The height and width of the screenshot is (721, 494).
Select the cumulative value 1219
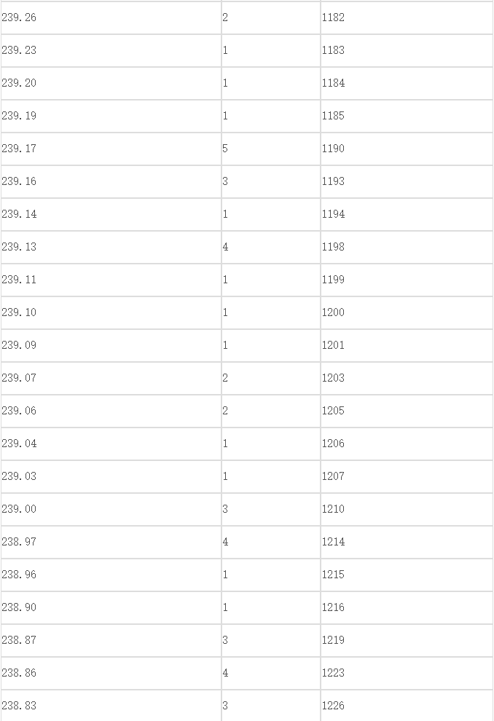pyautogui.click(x=333, y=641)
